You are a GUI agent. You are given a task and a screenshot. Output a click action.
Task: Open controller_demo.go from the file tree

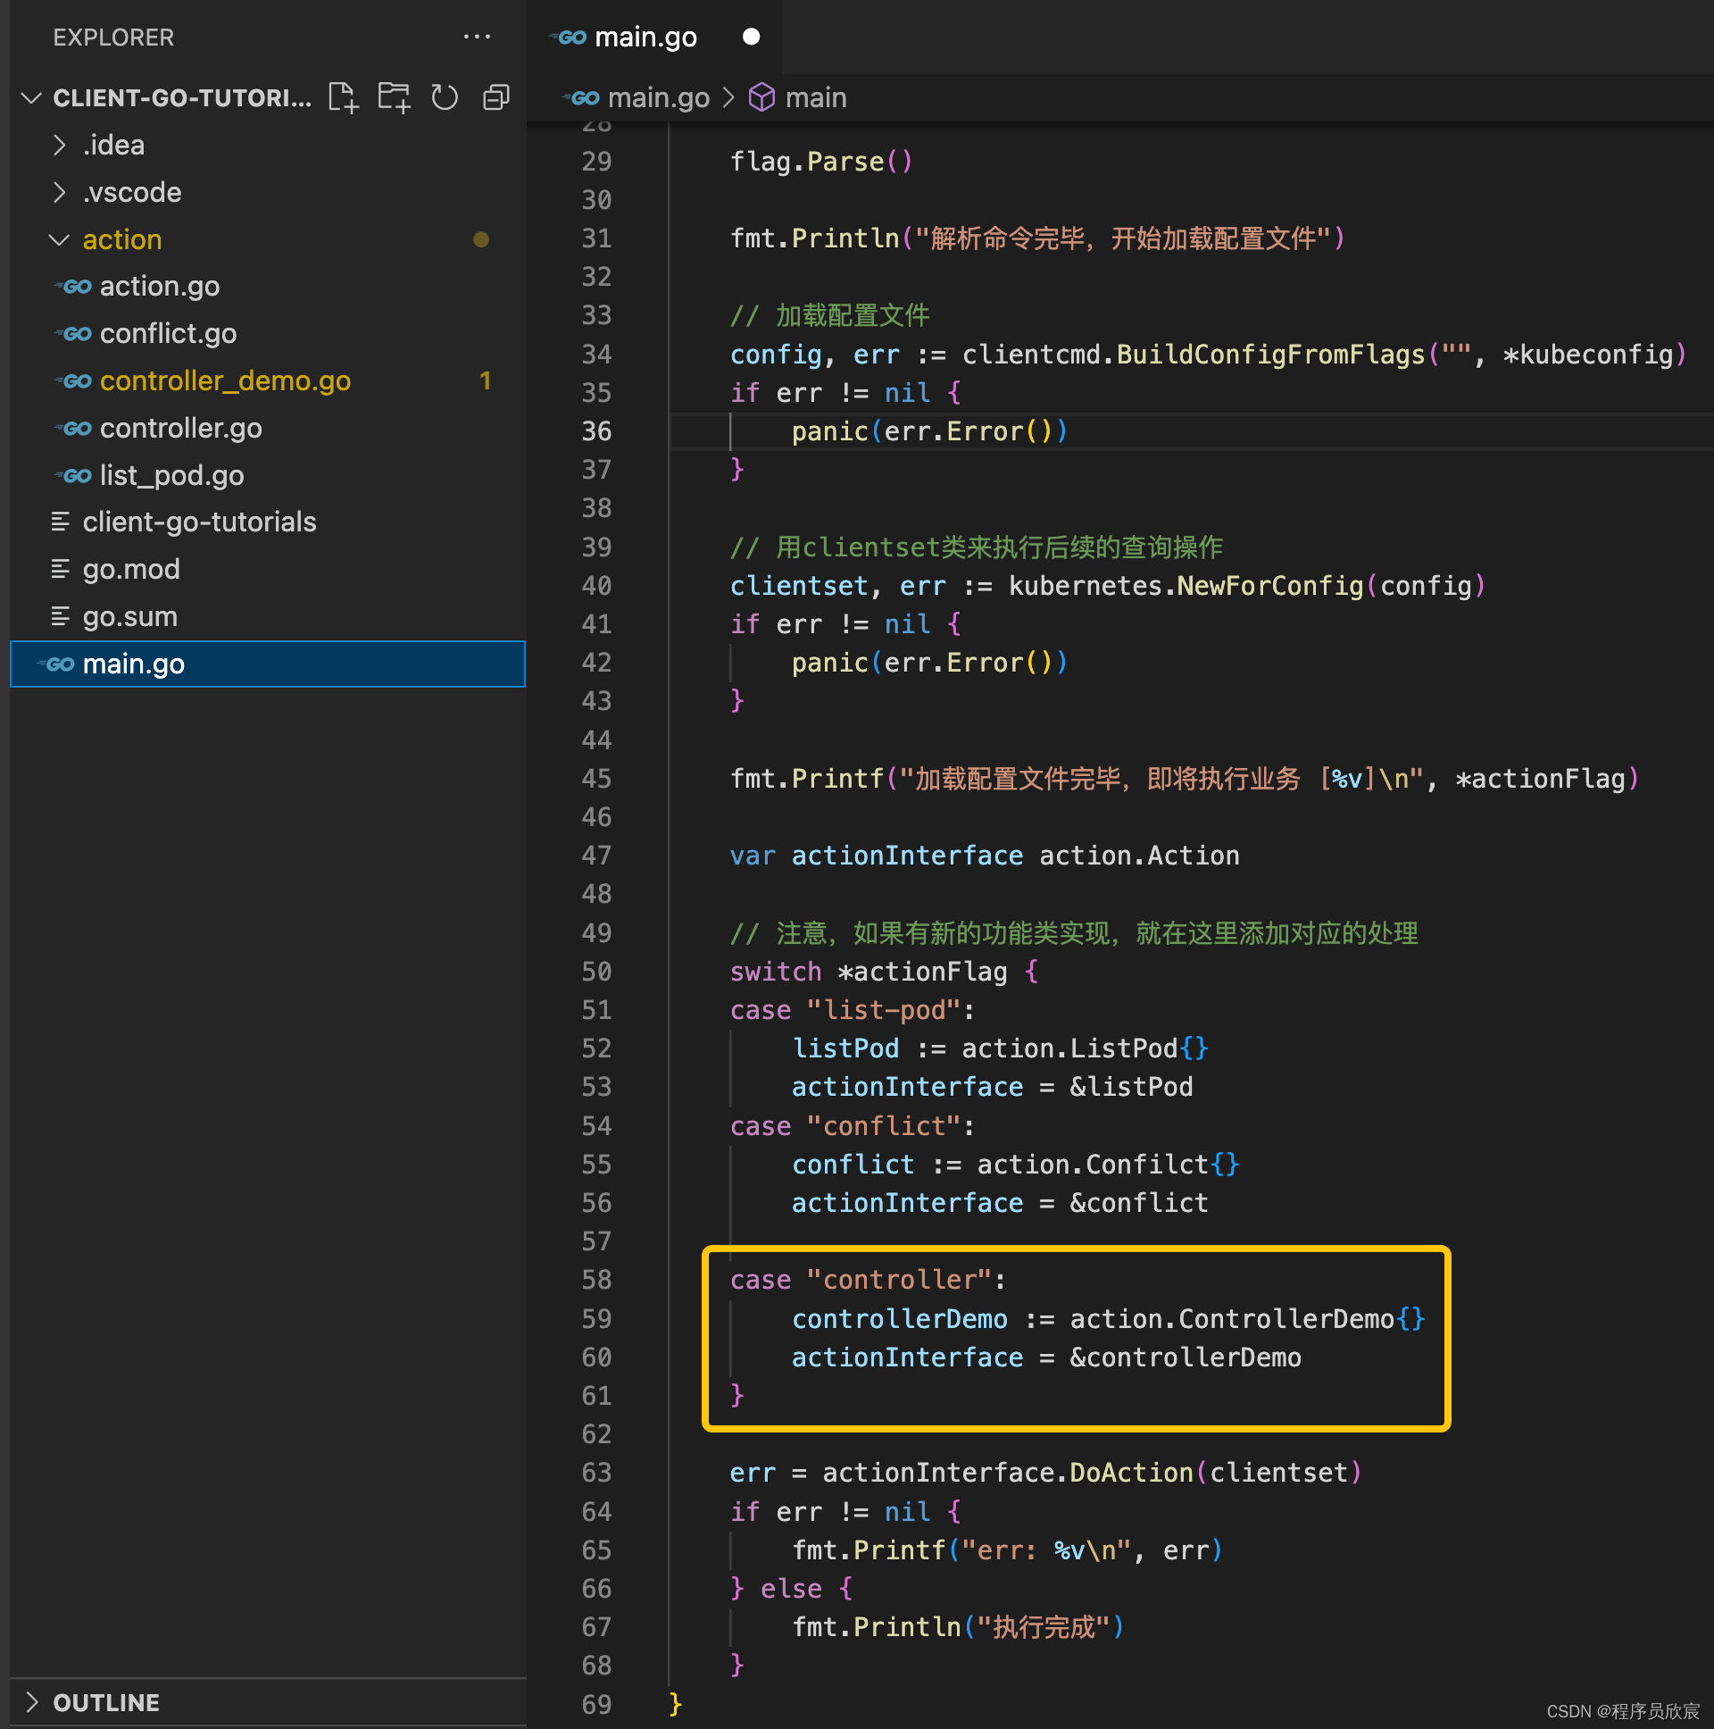click(x=226, y=381)
